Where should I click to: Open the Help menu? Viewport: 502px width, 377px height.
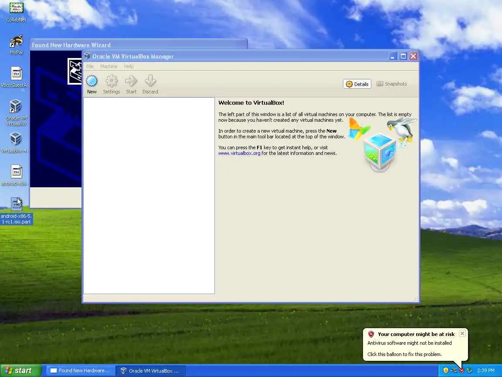[129, 66]
